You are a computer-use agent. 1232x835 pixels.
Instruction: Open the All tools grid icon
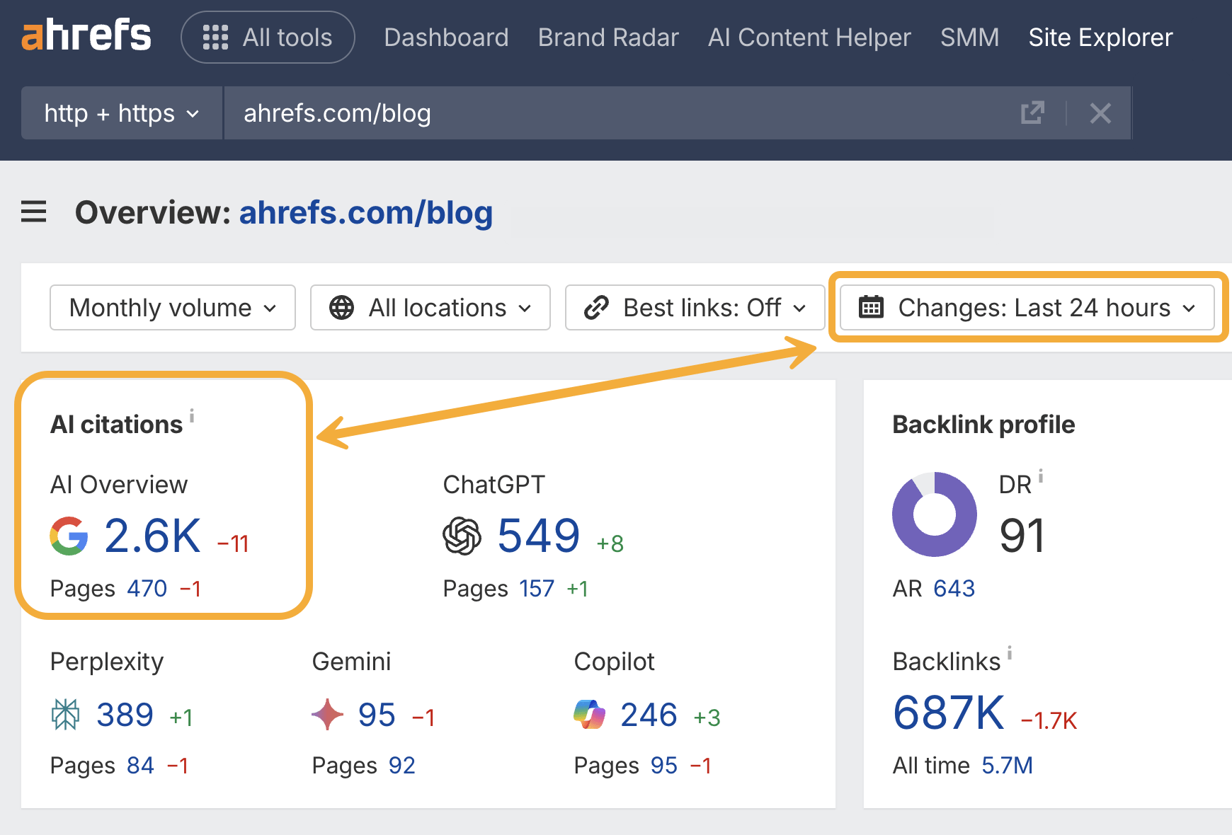coord(217,37)
